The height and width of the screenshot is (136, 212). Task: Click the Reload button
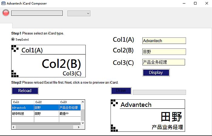pyautogui.click(x=25, y=91)
